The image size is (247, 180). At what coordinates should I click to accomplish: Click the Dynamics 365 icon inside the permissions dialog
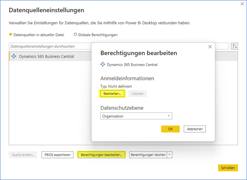pyautogui.click(x=103, y=64)
